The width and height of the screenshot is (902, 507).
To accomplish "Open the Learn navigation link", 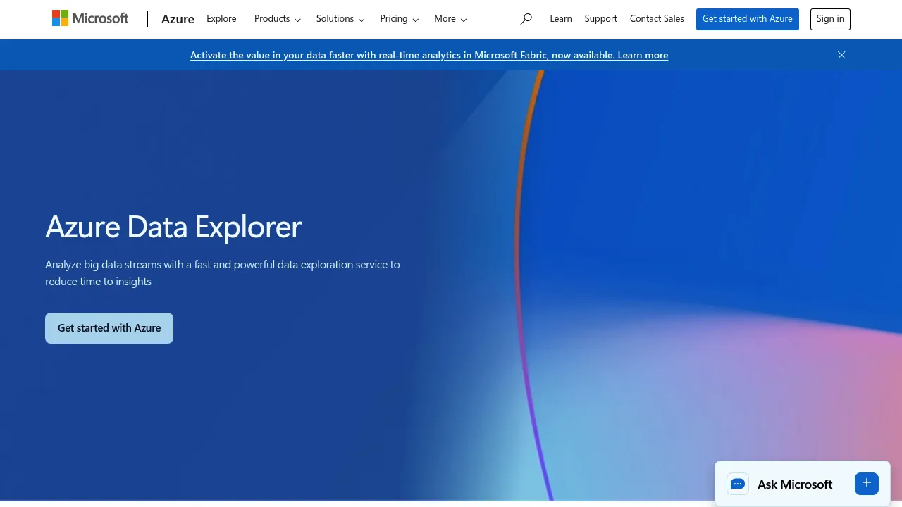I will coord(561,19).
